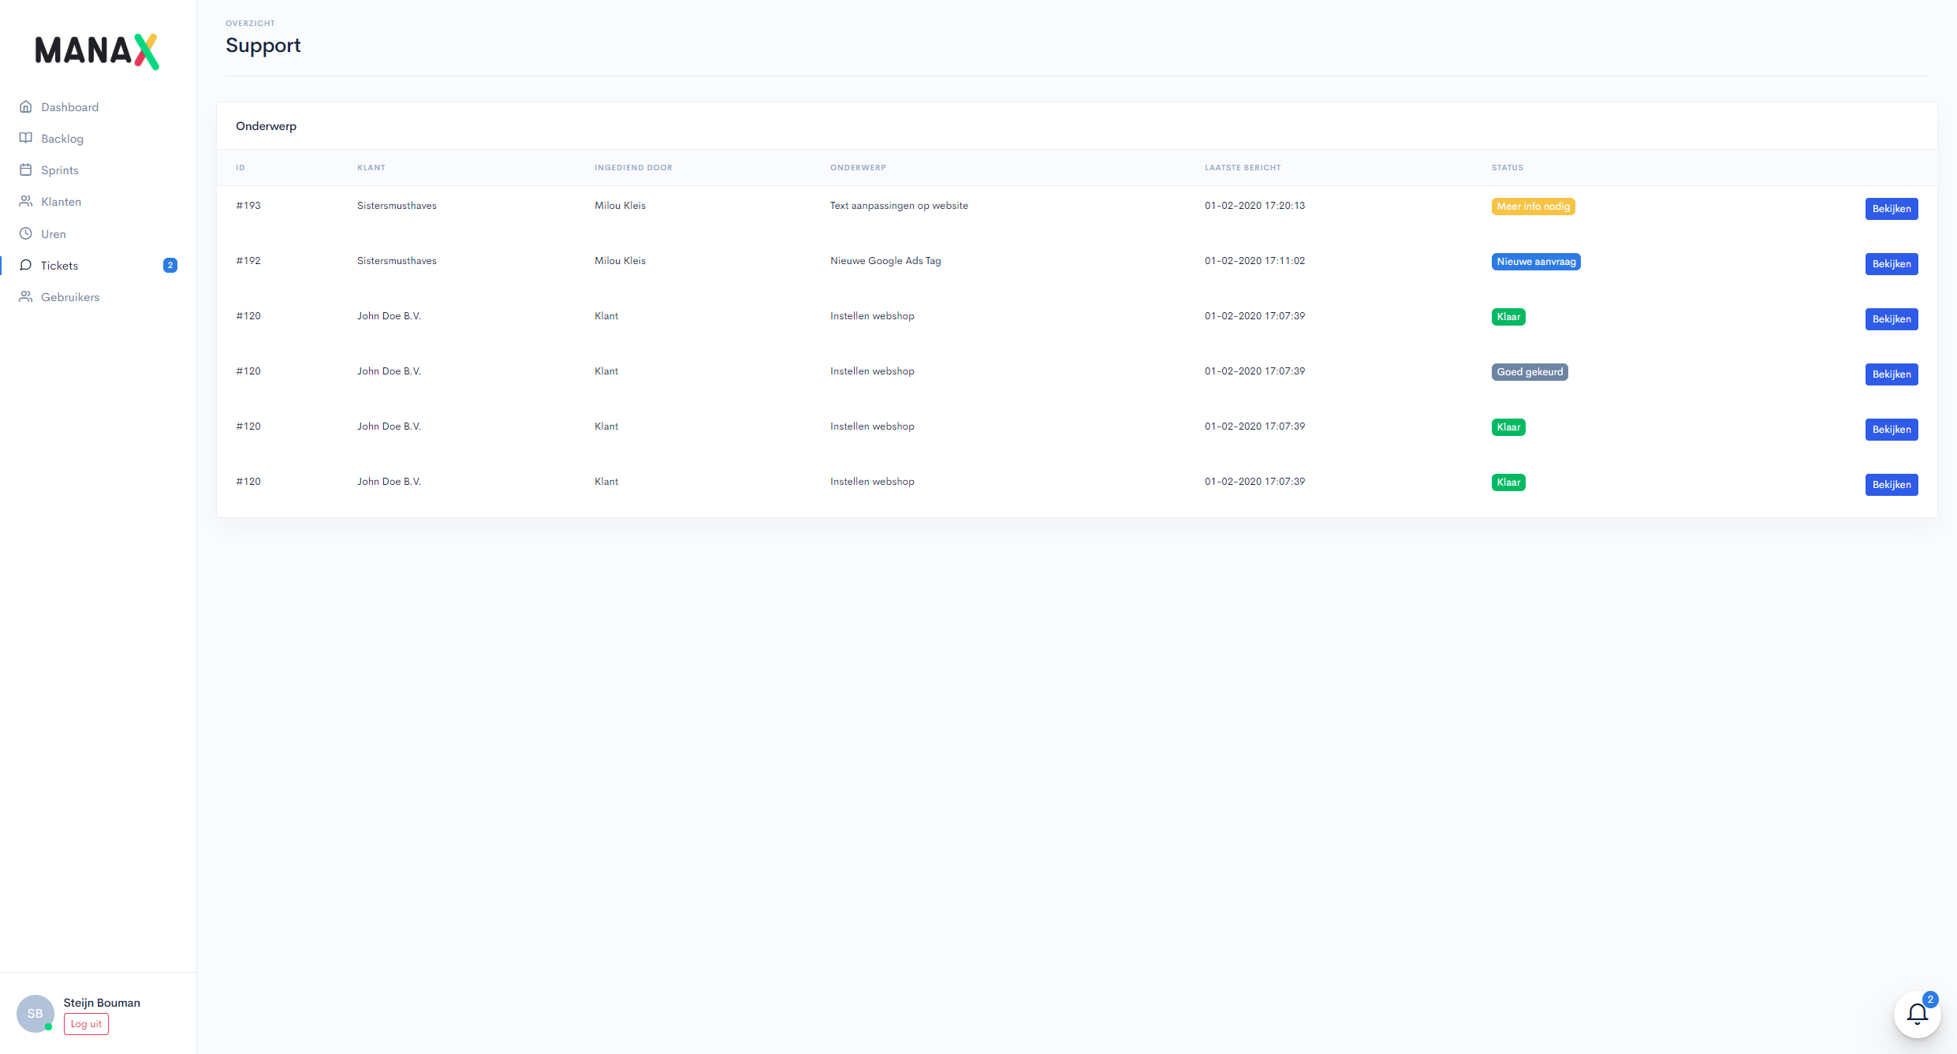This screenshot has height=1054, width=1957.
Task: Click the Gebruikers users icon
Action: (x=26, y=296)
